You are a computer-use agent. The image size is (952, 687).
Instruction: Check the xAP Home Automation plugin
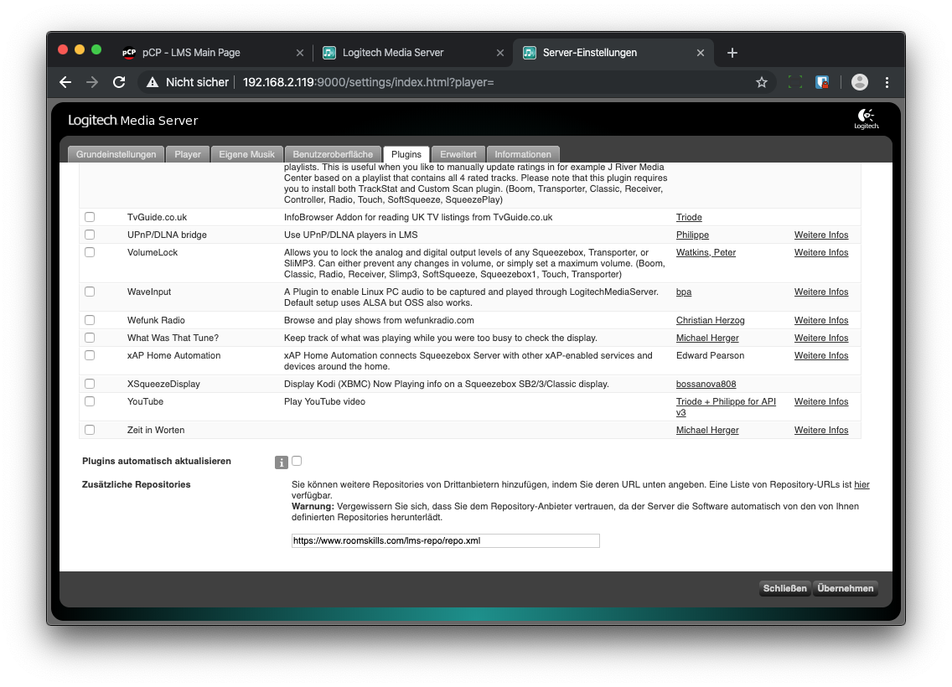point(90,355)
